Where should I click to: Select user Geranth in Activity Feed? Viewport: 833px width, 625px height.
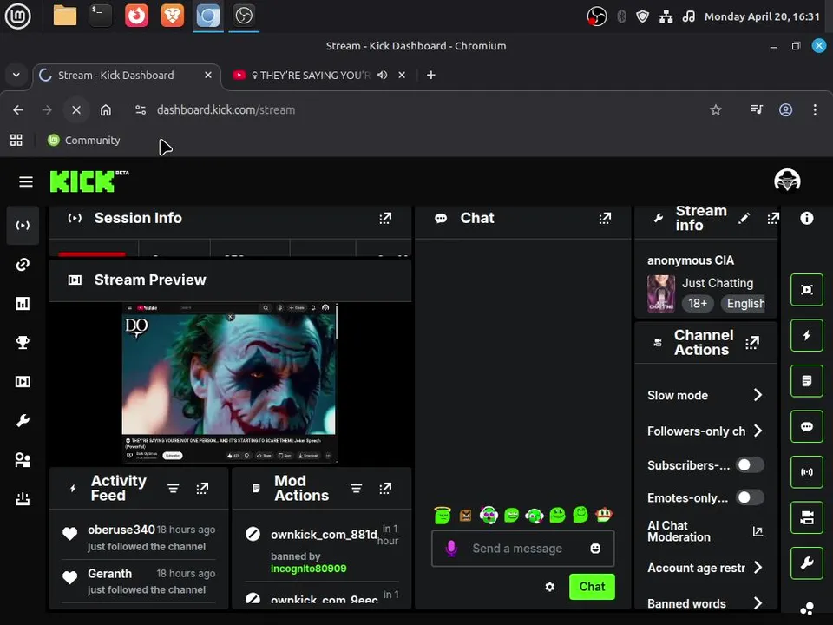click(109, 574)
